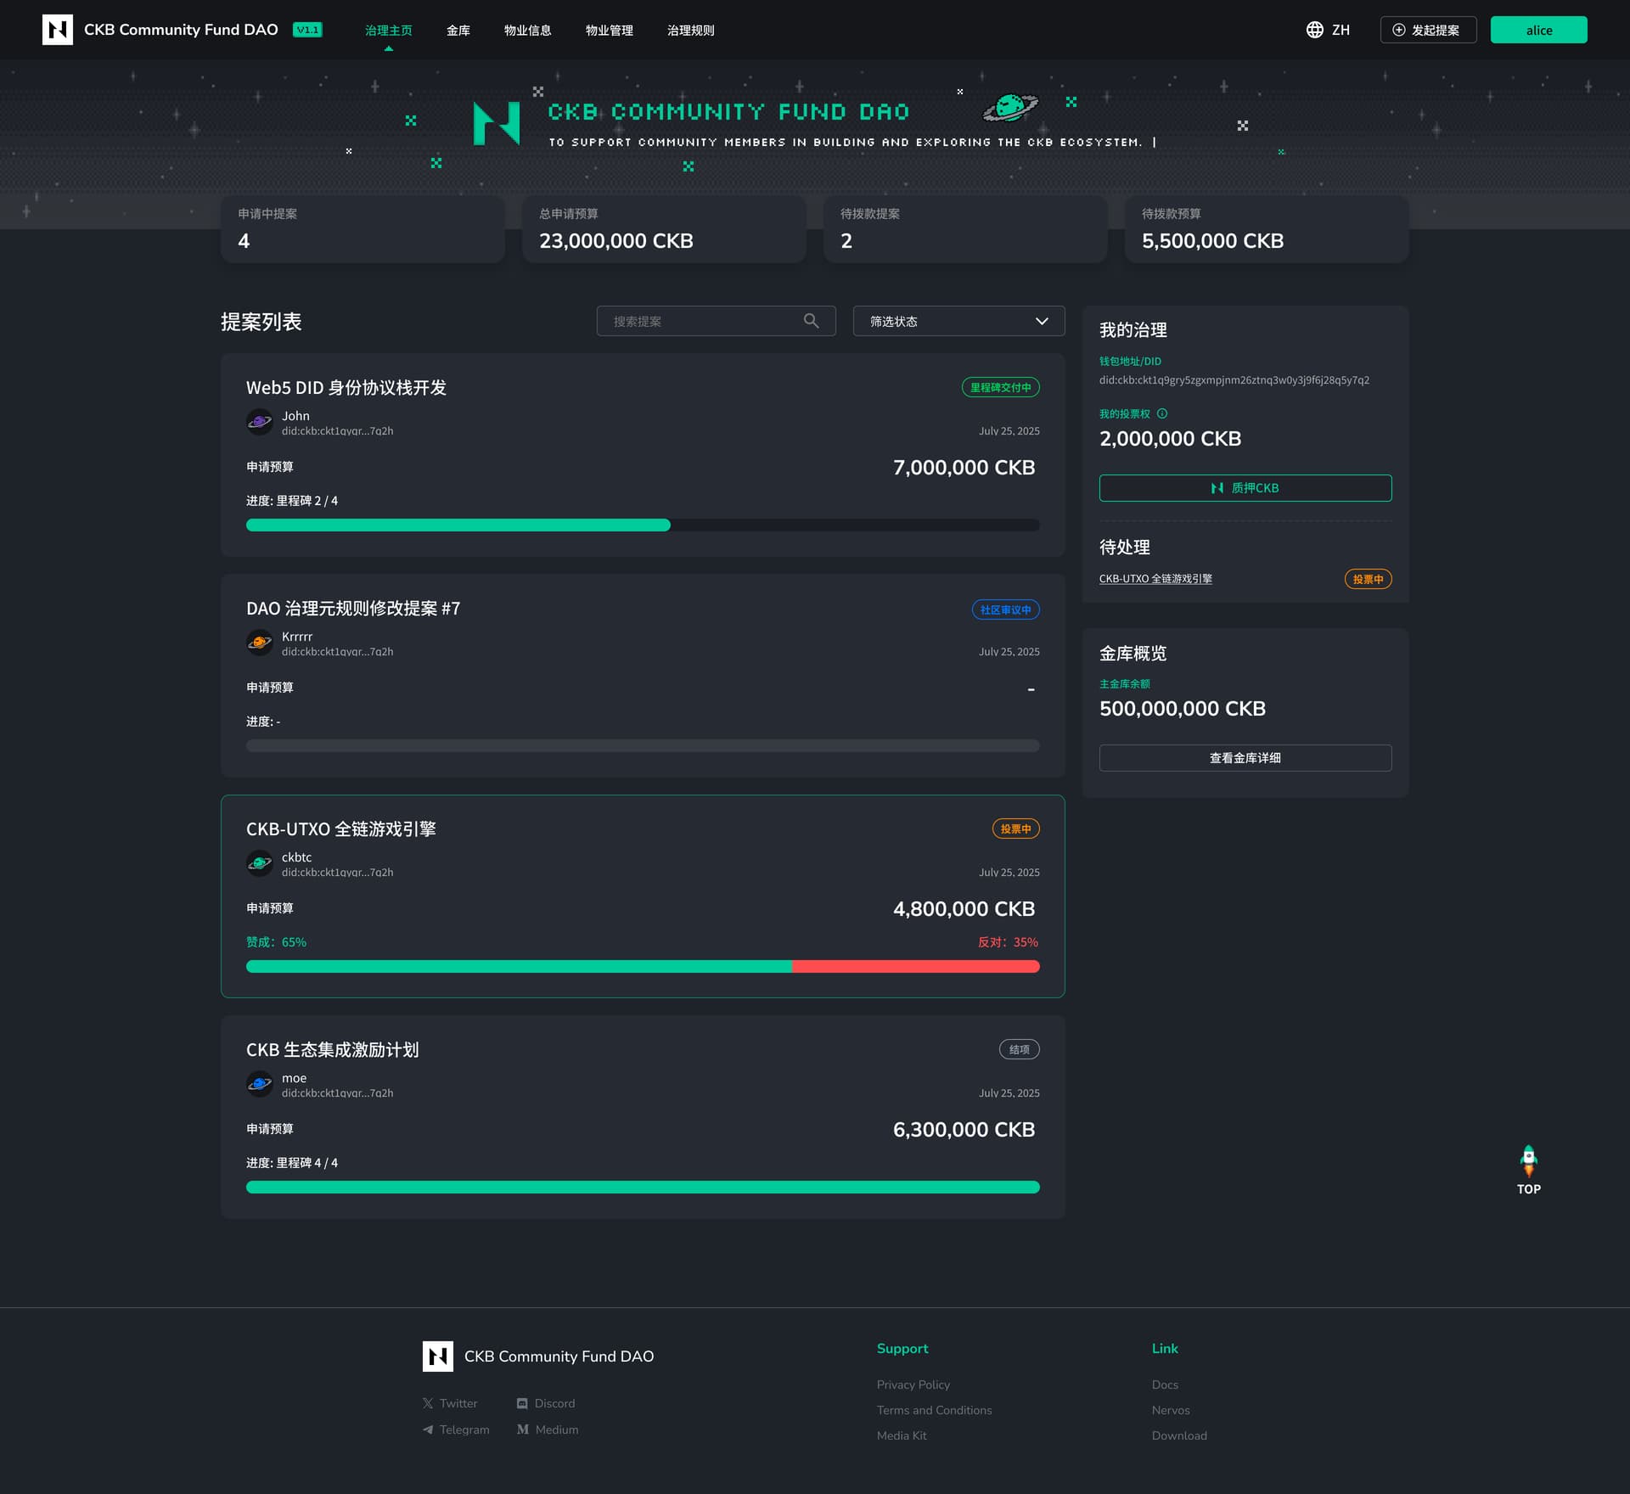This screenshot has height=1494, width=1630.
Task: Click the CKB-UTXO voting progress bar
Action: pos(643,966)
